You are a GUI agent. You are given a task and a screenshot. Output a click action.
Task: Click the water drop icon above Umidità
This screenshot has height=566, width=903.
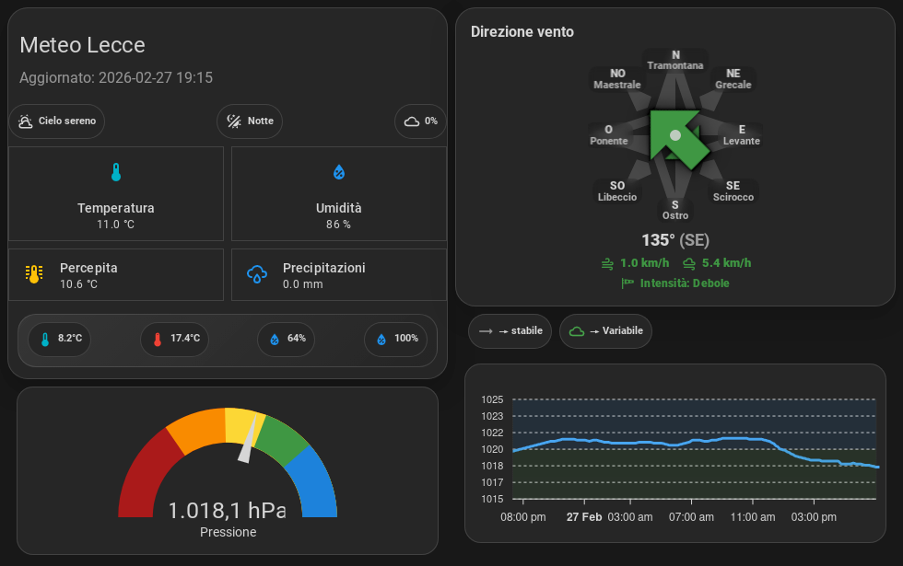[339, 172]
